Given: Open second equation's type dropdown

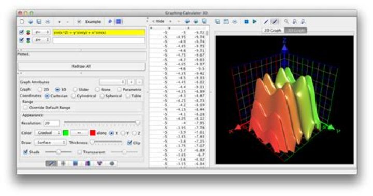Looking at the screenshot, I should pyautogui.click(x=41, y=40).
